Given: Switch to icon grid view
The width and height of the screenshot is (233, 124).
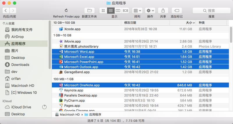Looking at the screenshot, I should click(x=103, y=11).
